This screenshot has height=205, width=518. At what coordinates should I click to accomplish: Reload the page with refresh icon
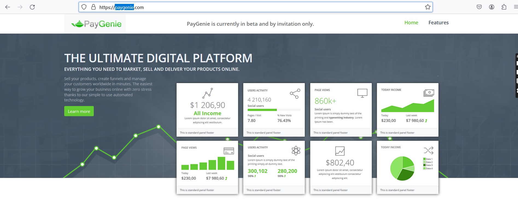click(32, 7)
